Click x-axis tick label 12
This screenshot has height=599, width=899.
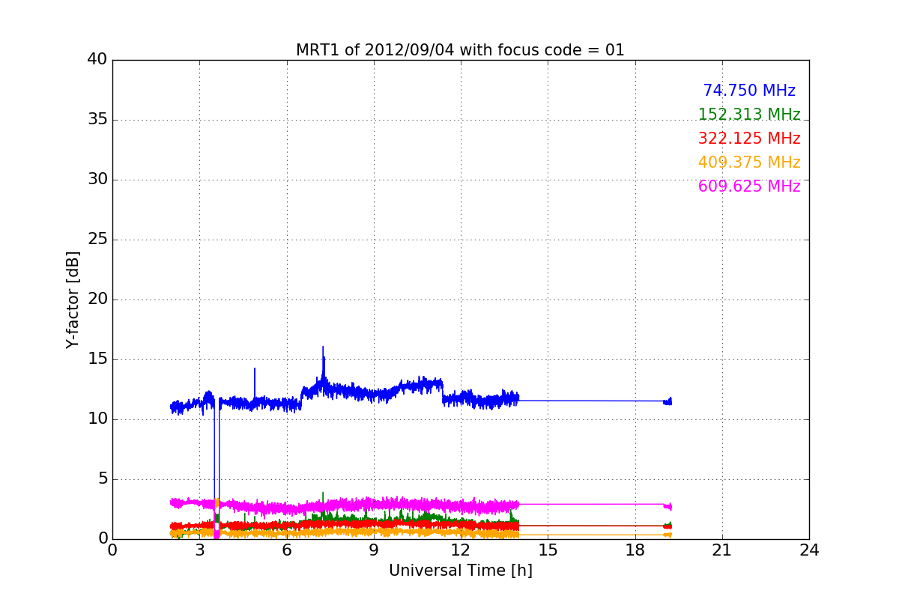point(461,550)
